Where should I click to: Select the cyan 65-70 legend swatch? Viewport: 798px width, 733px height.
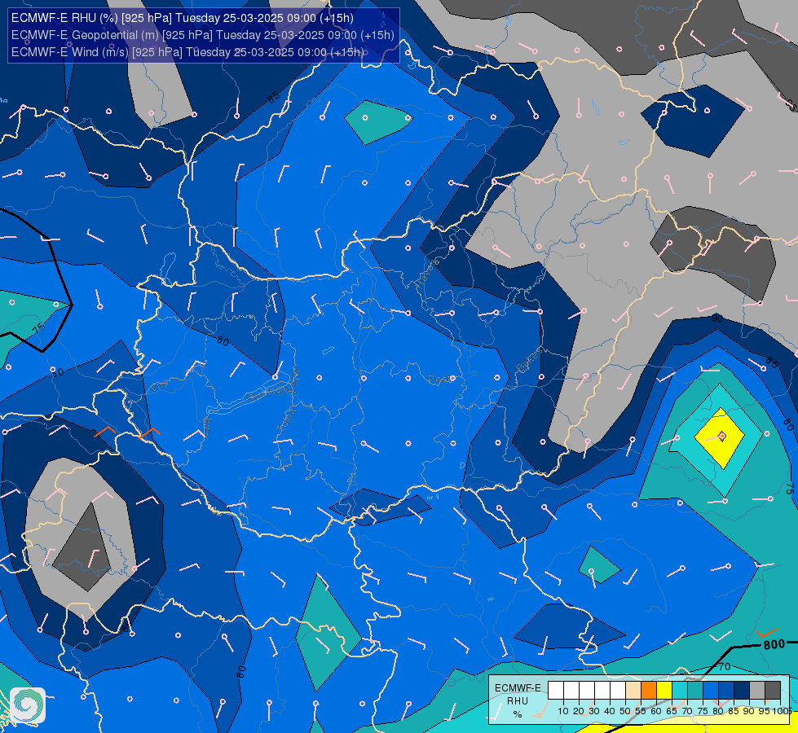click(680, 691)
